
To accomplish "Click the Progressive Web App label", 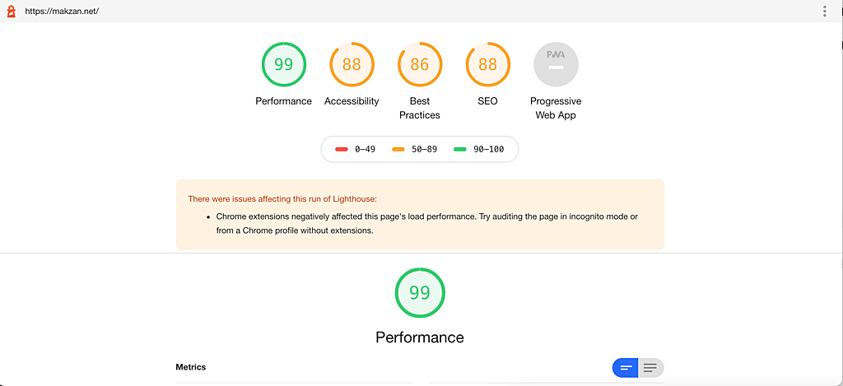I will [556, 108].
